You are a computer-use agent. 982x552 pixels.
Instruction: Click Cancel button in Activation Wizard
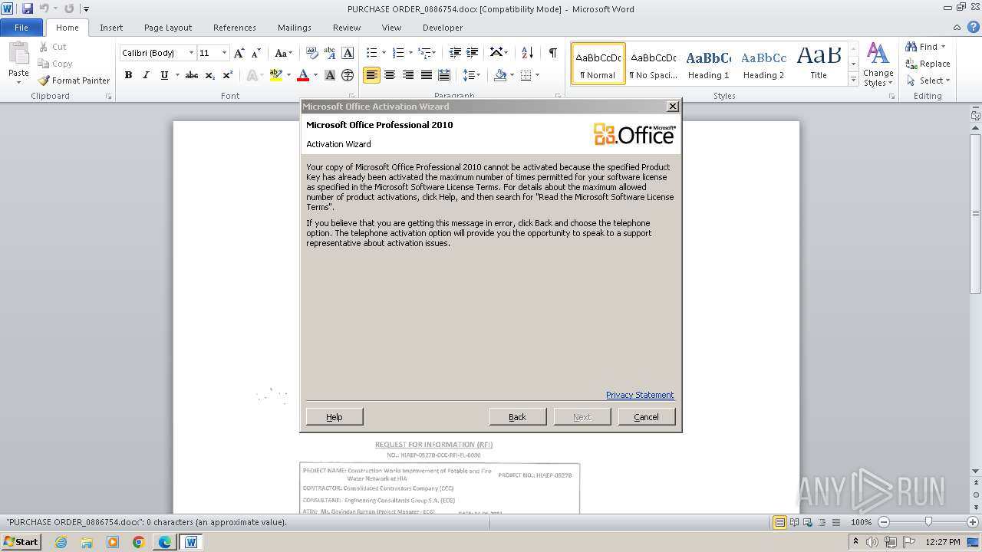pos(647,416)
